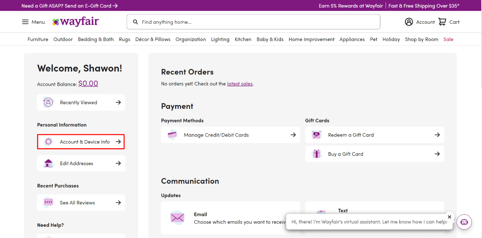Open the Organization category

(191, 39)
